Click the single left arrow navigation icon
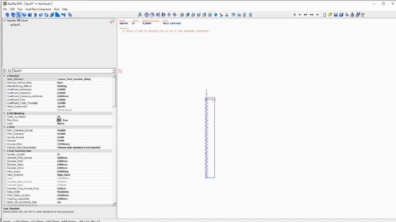The width and height of the screenshot is (396, 222). [300, 15]
